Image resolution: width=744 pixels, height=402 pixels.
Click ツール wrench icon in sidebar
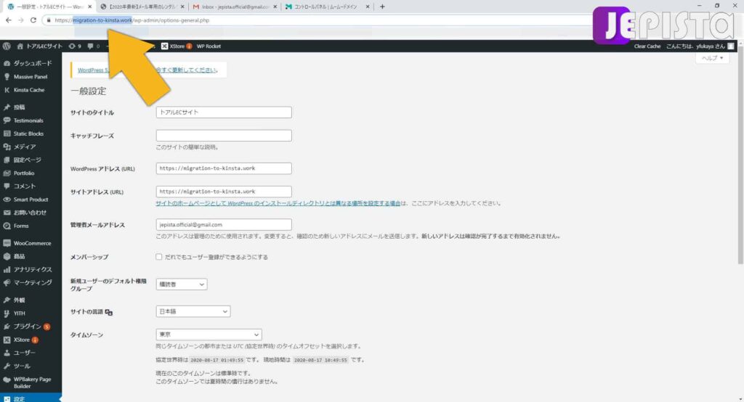(7, 366)
